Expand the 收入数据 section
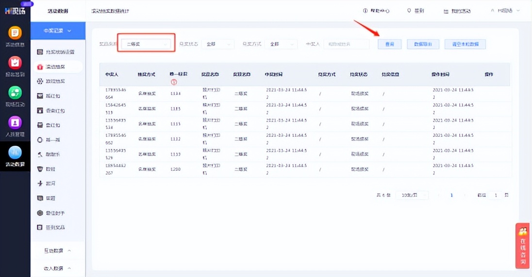 pyautogui.click(x=58, y=268)
